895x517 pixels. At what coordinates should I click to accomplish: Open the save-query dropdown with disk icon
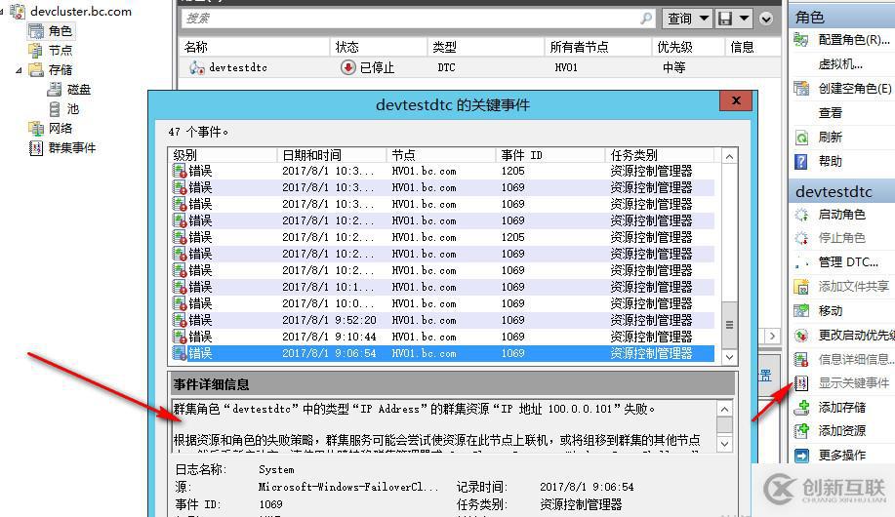coord(734,19)
